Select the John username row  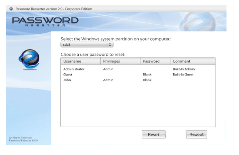tap(138, 80)
